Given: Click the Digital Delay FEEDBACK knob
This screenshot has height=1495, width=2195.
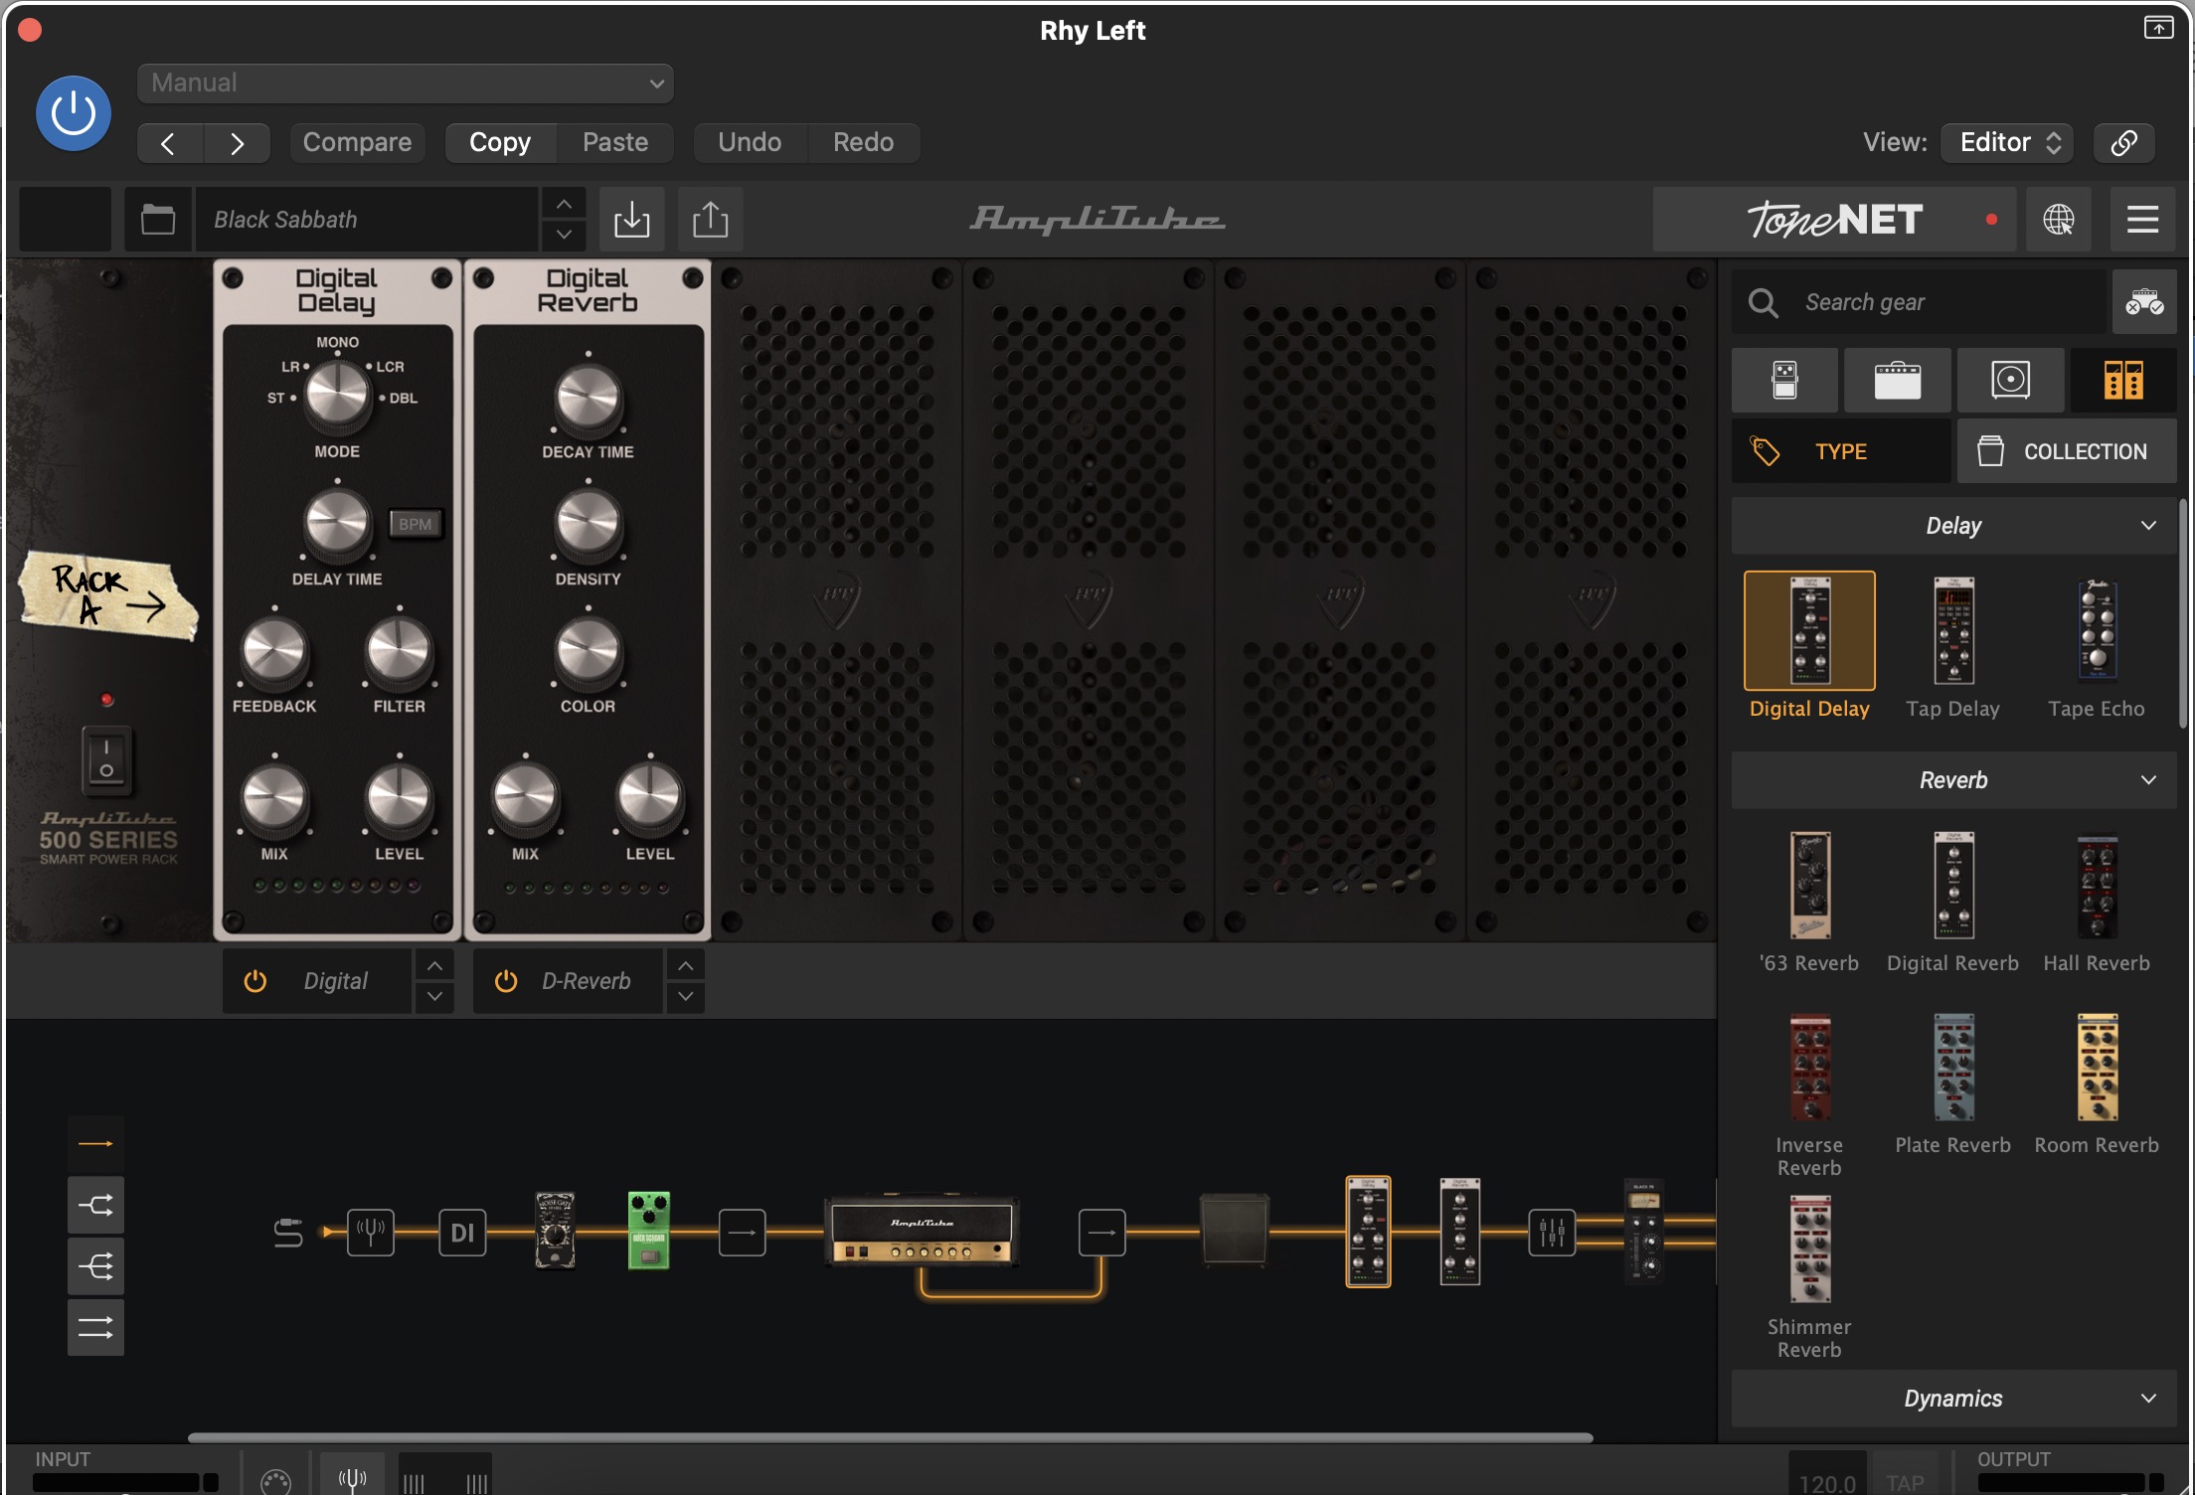Looking at the screenshot, I should pyautogui.click(x=274, y=651).
